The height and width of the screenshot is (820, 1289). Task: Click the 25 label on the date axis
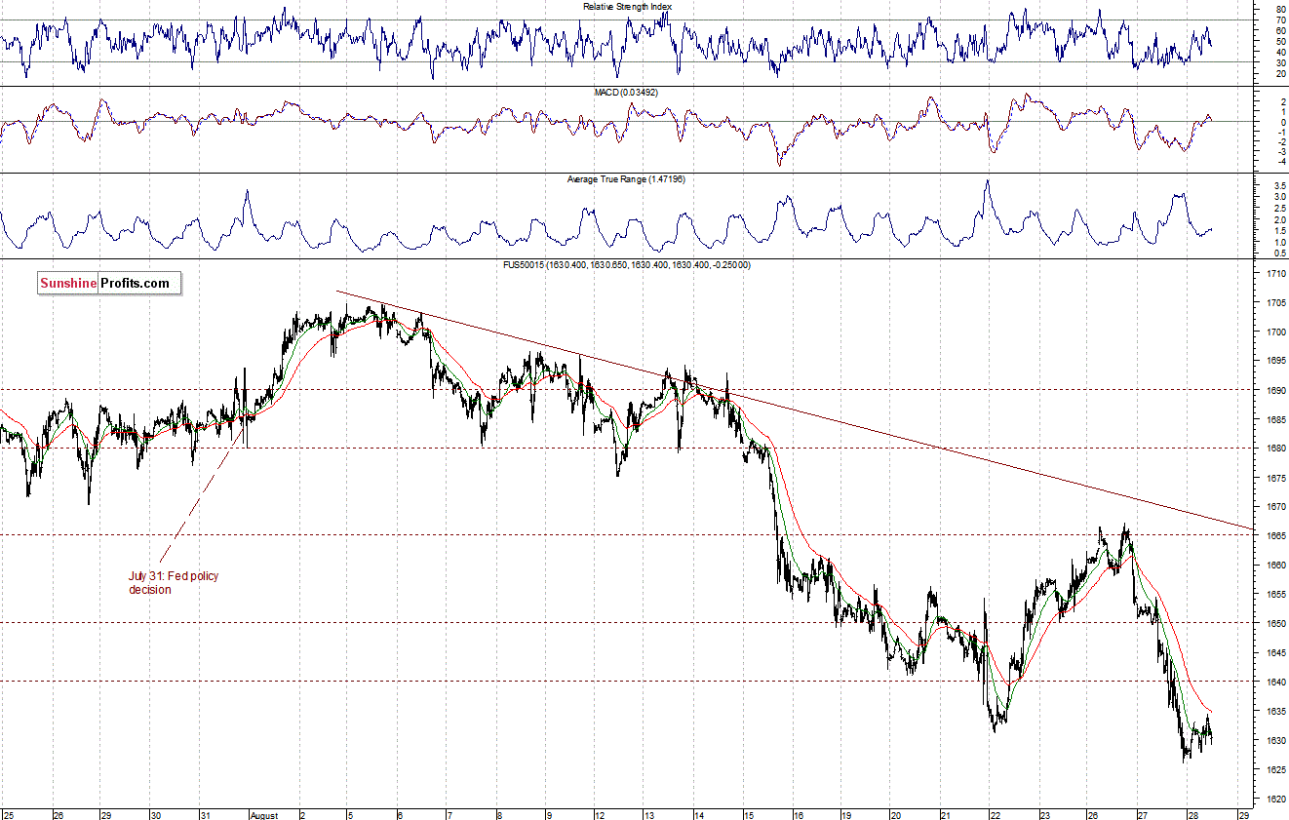point(8,814)
